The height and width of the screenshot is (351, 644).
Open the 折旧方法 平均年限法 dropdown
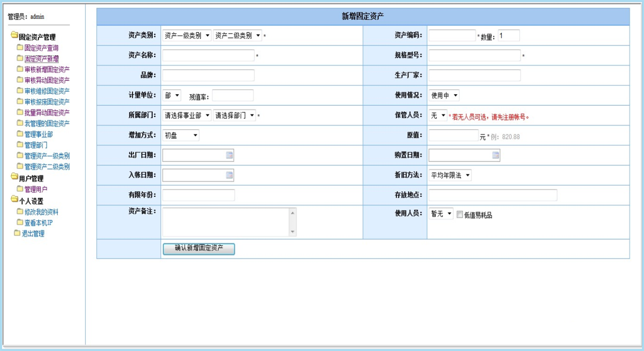450,175
